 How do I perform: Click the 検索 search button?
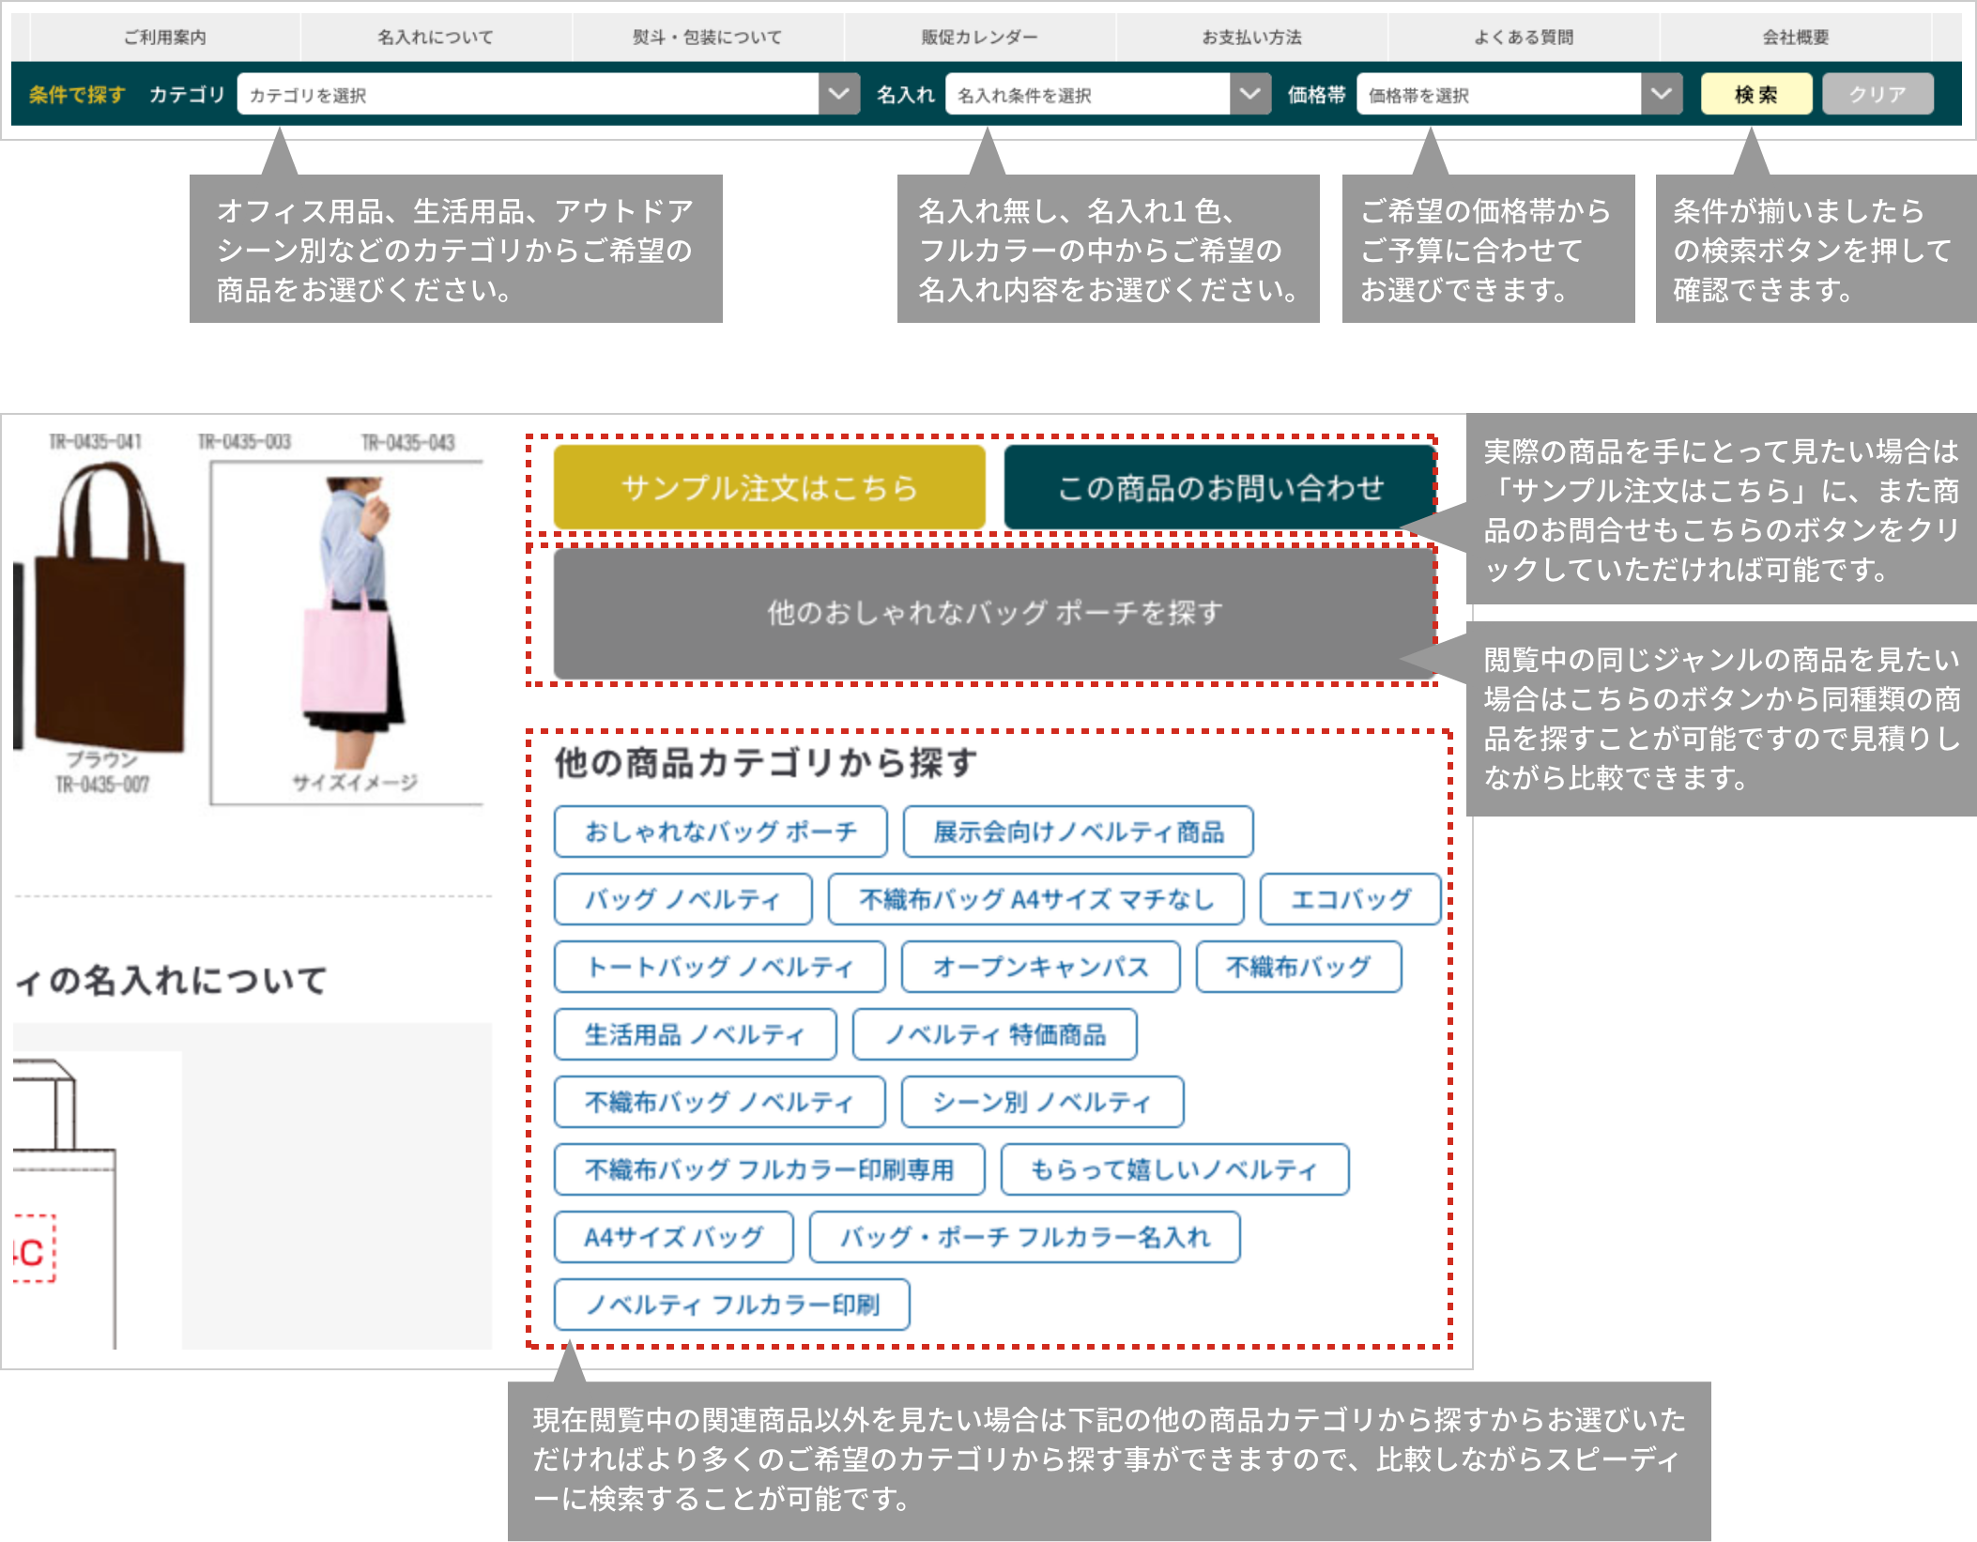(1755, 95)
